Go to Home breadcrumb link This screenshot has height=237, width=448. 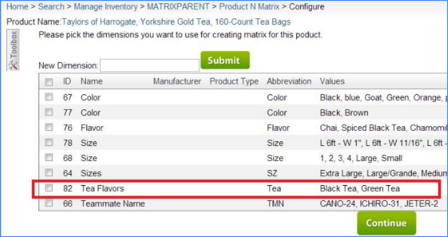click(x=17, y=7)
